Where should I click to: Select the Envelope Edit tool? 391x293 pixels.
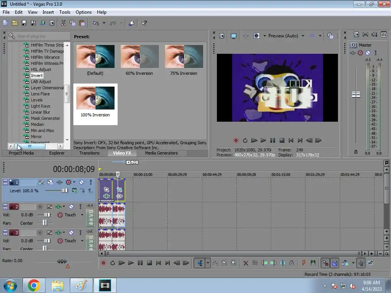click(215, 263)
